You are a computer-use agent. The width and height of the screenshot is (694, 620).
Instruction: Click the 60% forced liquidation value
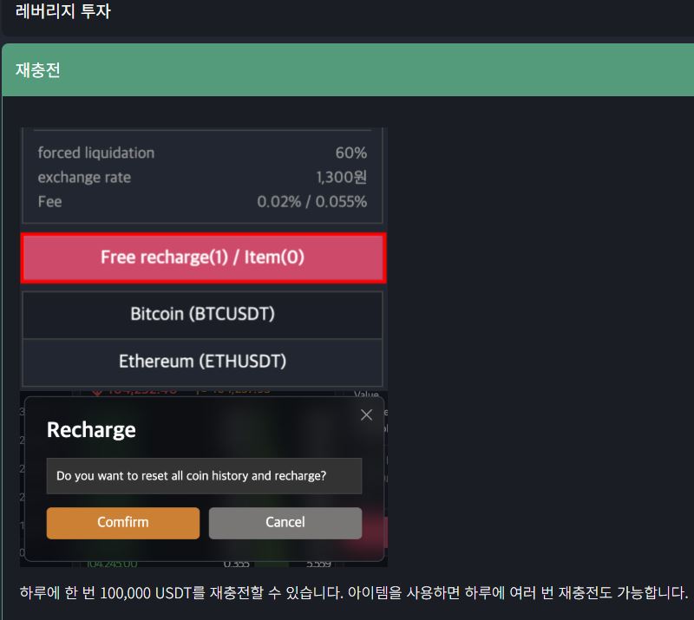(350, 153)
